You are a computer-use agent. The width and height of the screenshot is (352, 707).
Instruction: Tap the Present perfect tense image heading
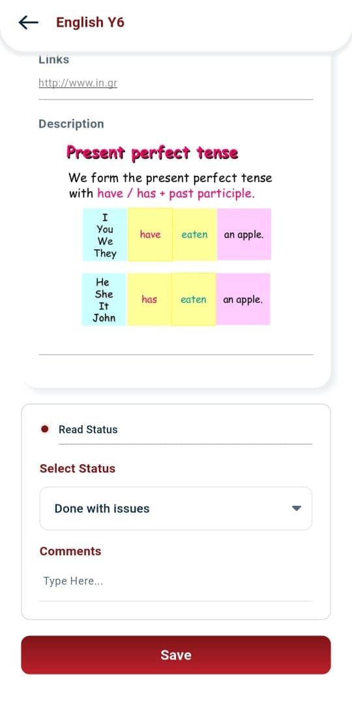point(152,153)
